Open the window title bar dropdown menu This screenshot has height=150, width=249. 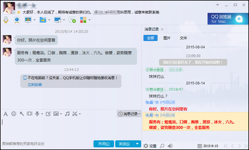[x=218, y=5]
